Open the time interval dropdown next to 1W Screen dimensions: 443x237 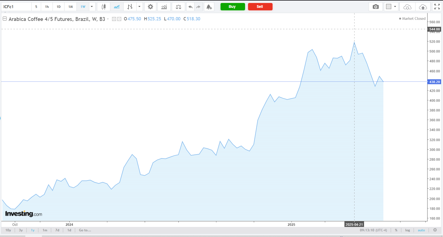(x=92, y=7)
